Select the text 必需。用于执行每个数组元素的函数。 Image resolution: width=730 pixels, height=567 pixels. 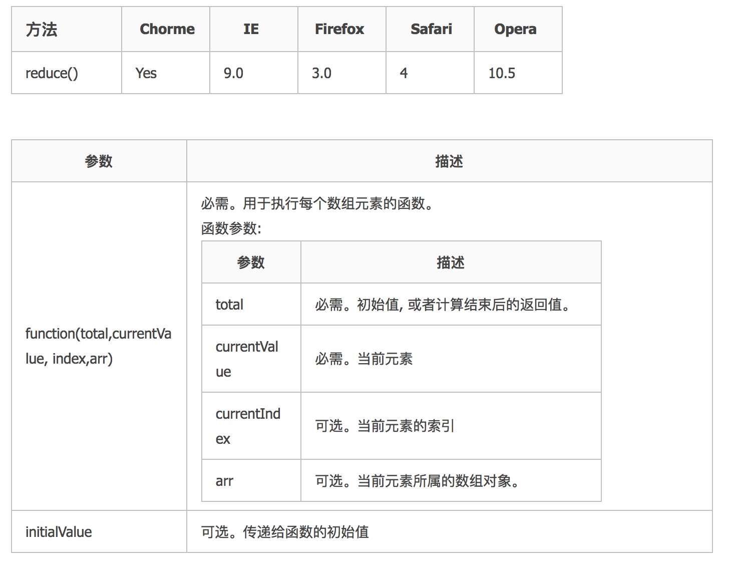point(318,203)
